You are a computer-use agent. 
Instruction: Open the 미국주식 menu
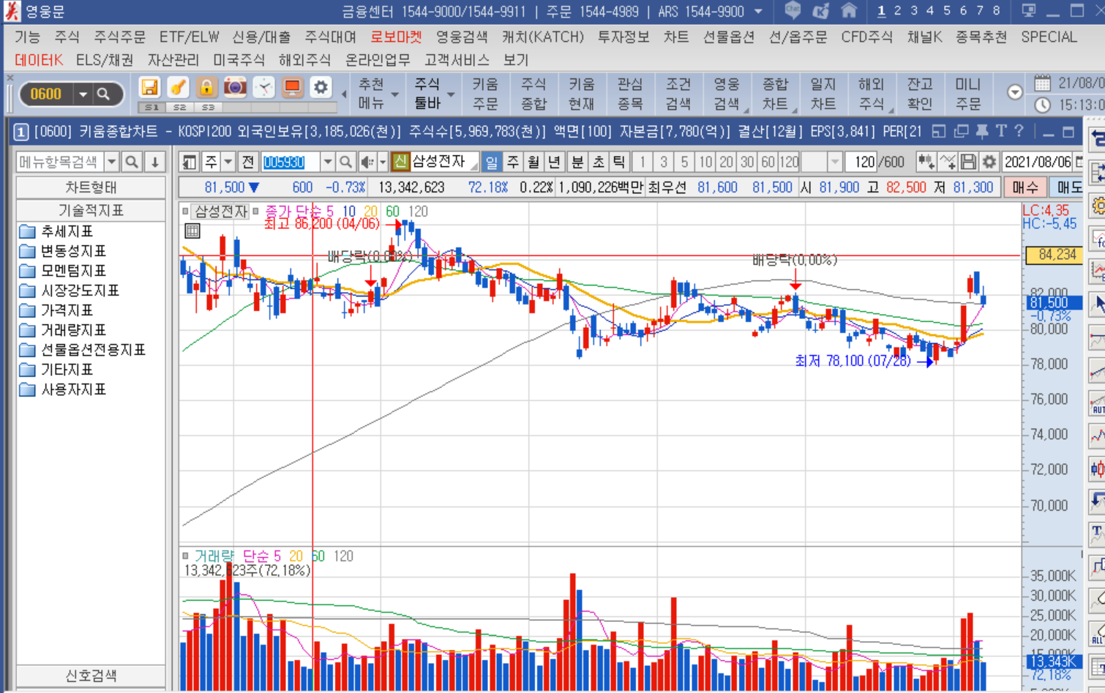(239, 60)
